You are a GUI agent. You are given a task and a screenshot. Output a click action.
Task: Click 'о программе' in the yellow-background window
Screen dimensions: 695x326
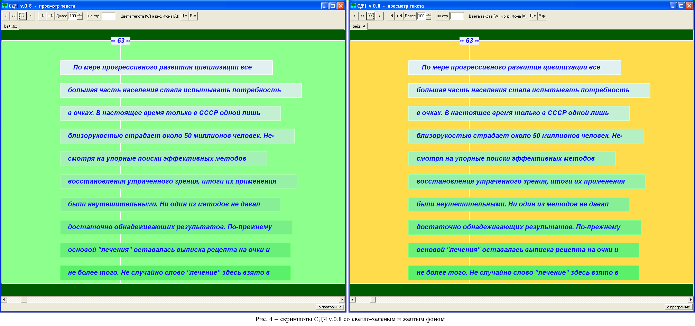[x=678, y=307]
